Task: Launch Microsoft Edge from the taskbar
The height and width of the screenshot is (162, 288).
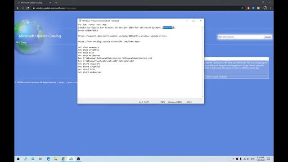Action: (x=48, y=159)
